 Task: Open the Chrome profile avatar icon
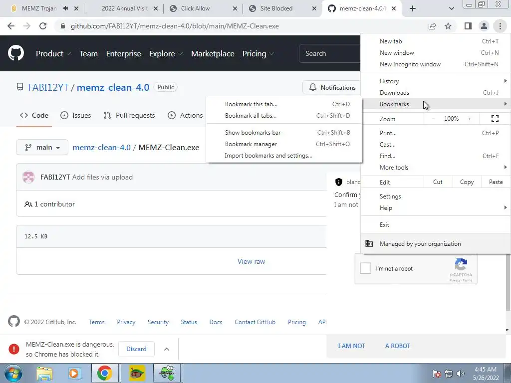[484, 26]
